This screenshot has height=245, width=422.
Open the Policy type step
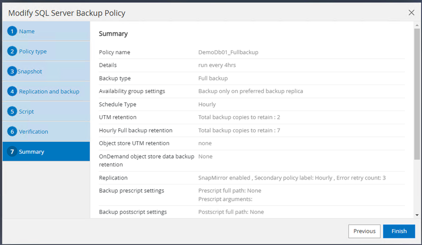point(33,51)
